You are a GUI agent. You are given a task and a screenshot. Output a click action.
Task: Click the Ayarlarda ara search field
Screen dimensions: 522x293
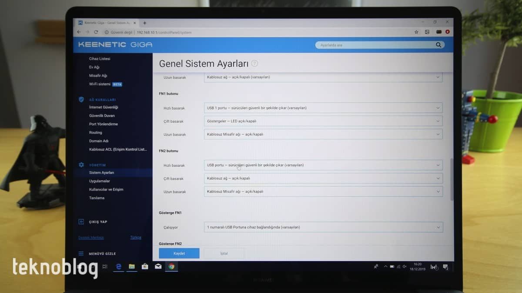374,45
